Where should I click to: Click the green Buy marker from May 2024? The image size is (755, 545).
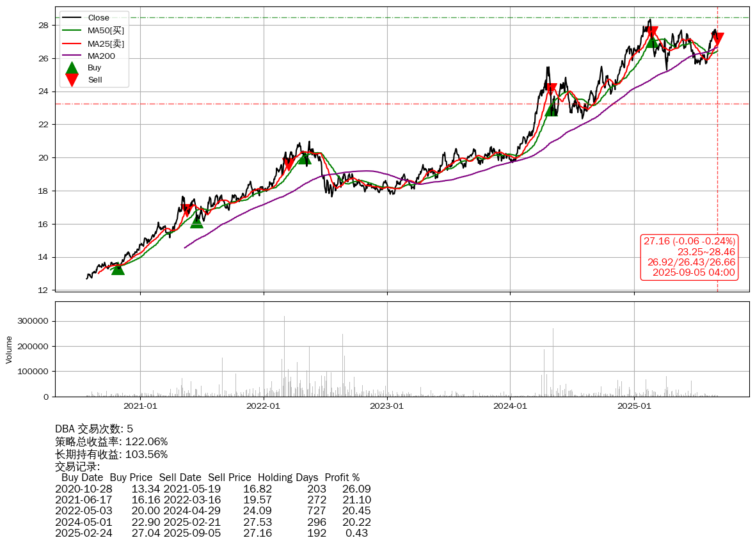pos(552,109)
